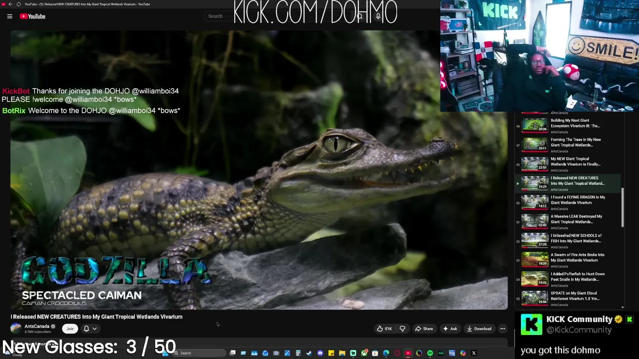Click the video player showing the caiman
Screen dimensions: 639x359
pyautogui.click(x=259, y=170)
